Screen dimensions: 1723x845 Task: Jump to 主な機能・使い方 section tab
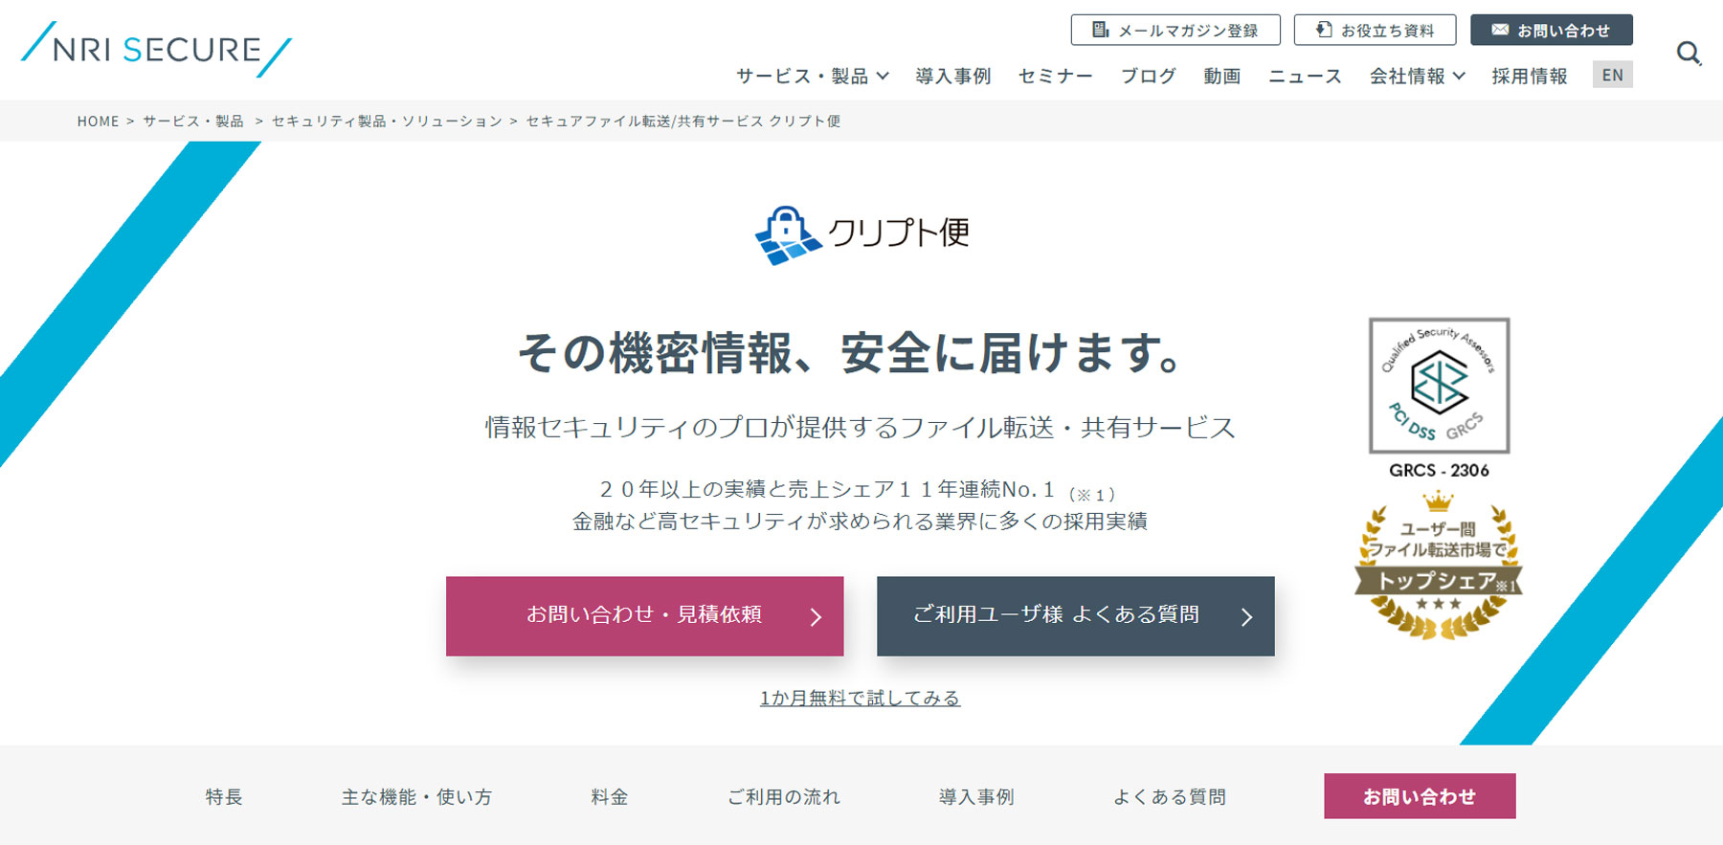click(x=416, y=797)
